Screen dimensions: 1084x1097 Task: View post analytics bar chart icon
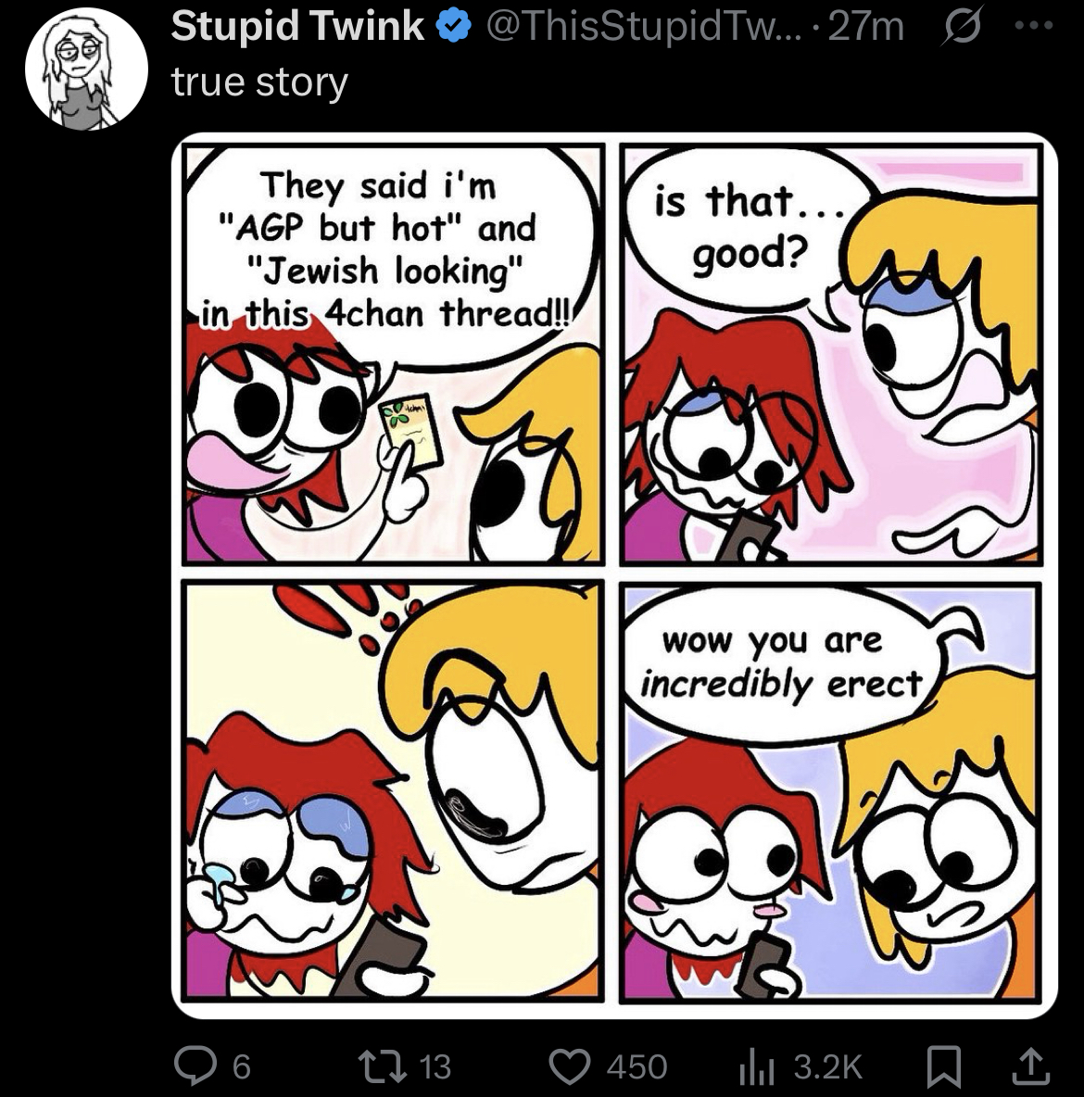[757, 1067]
